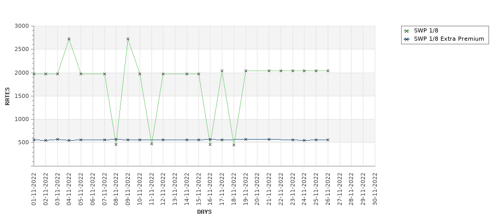The image size is (504, 221).
Task: Click the 27-11-2022 date label
Action: coord(340,189)
